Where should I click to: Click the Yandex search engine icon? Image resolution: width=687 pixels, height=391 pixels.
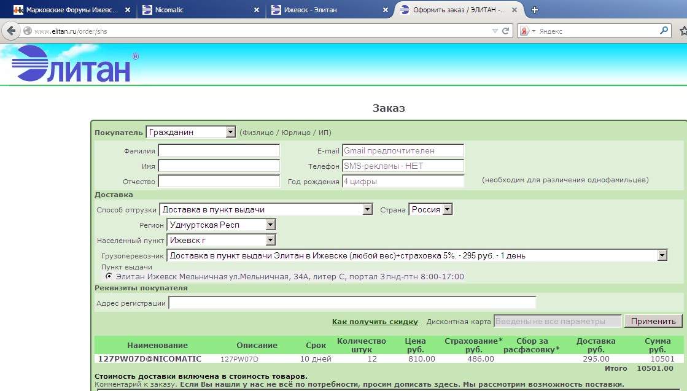[x=524, y=31]
